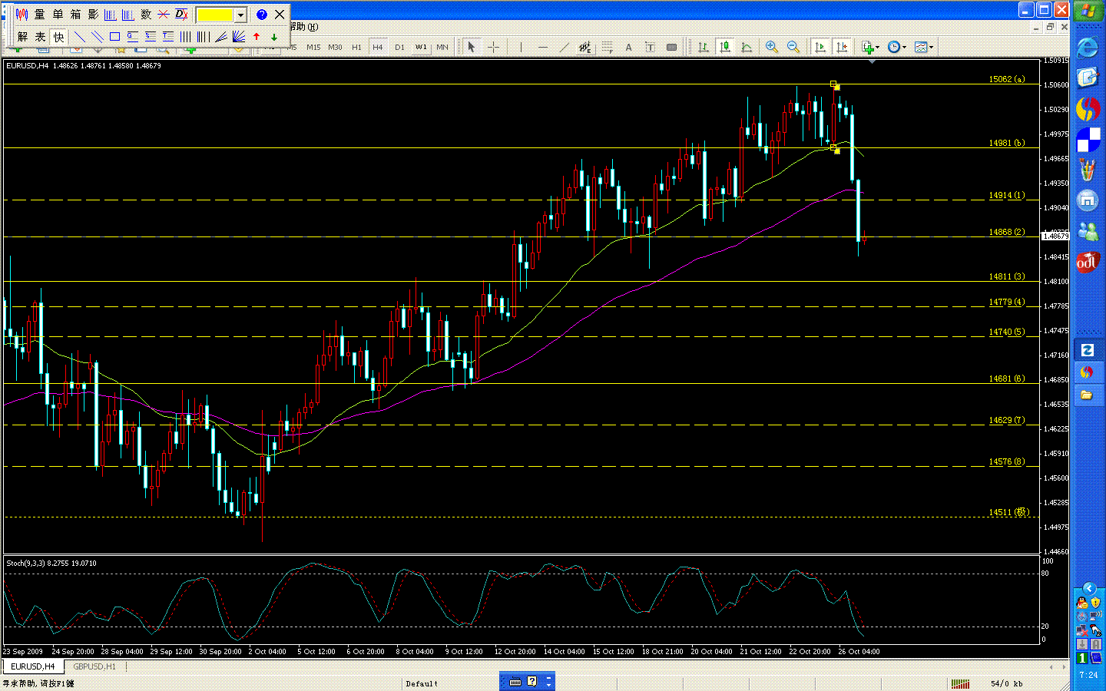Viewport: 1106px width, 691px height.
Task: Toggle chart auto scroll
Action: click(820, 47)
